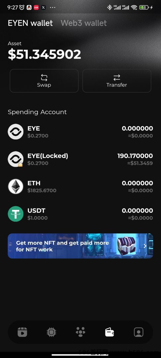161x358 pixels.
Task: Open the video feed icon in bottom navigation
Action: coord(22,332)
